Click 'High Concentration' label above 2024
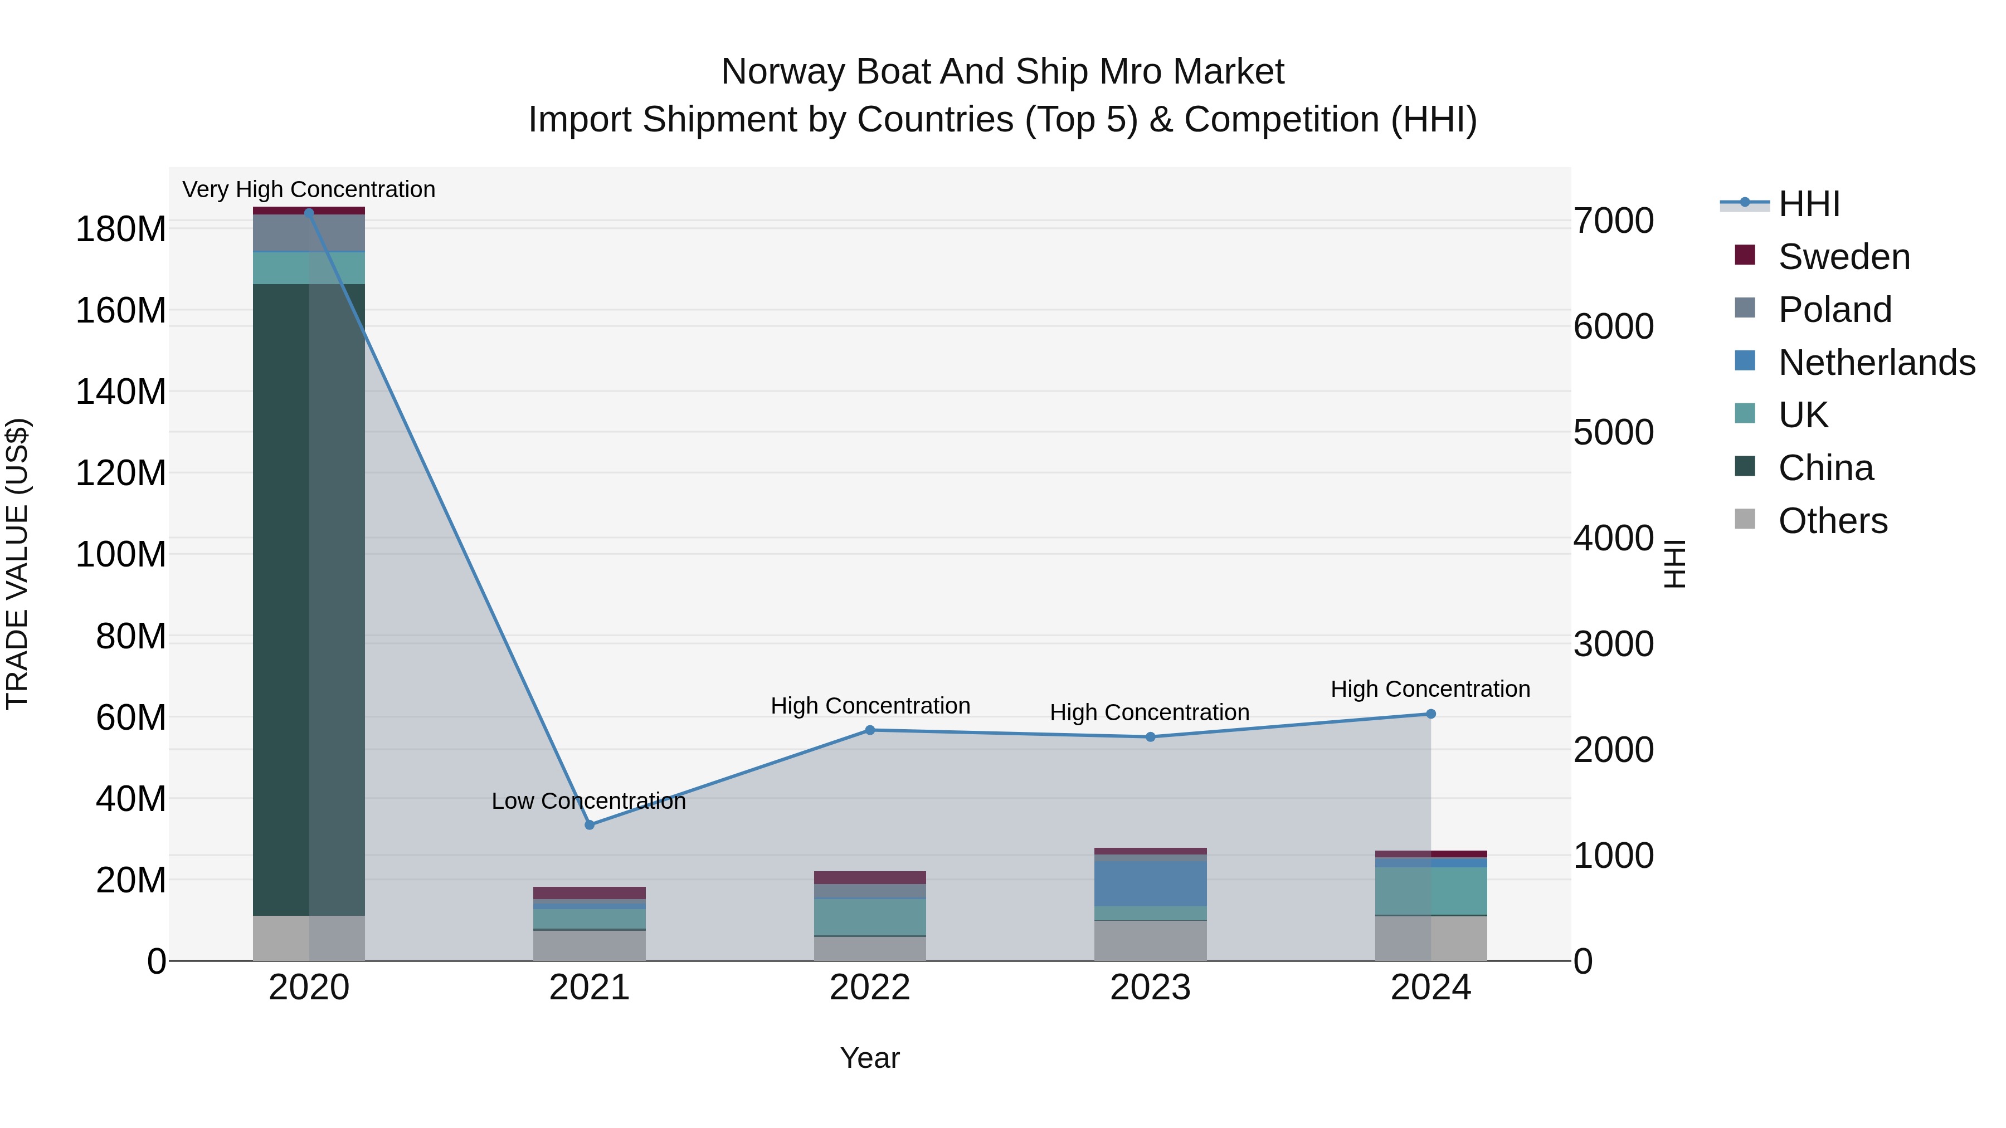The image size is (2006, 1128). tap(1430, 689)
